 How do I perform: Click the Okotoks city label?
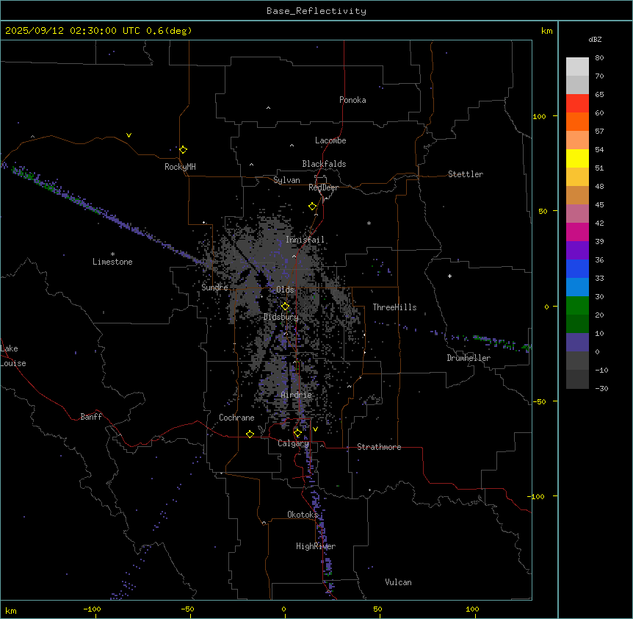(303, 515)
